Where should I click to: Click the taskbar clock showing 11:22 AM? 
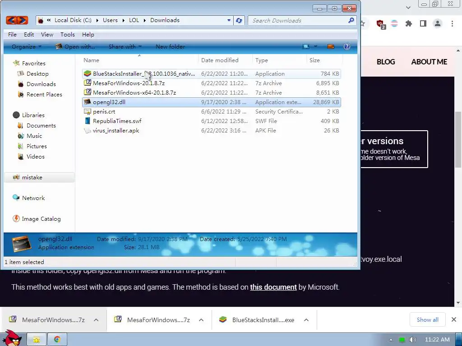(x=437, y=340)
